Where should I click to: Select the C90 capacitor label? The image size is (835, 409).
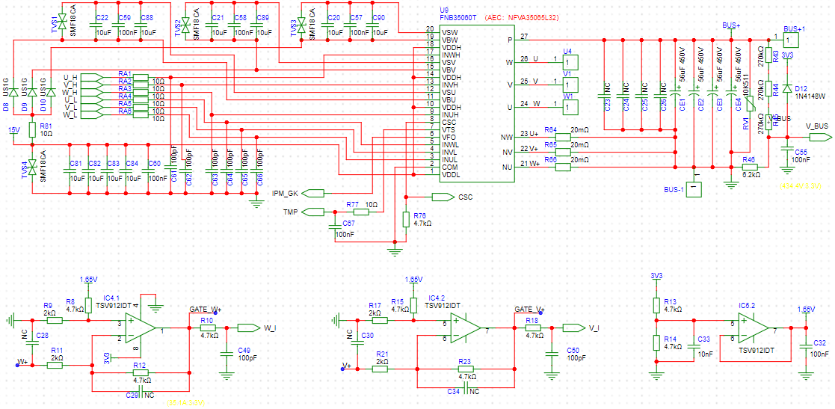coord(378,18)
